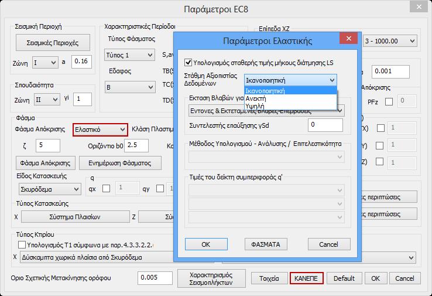The height and width of the screenshot is (296, 432).
Task: Edit the ζ damping value 5 field
Action: click(48, 145)
